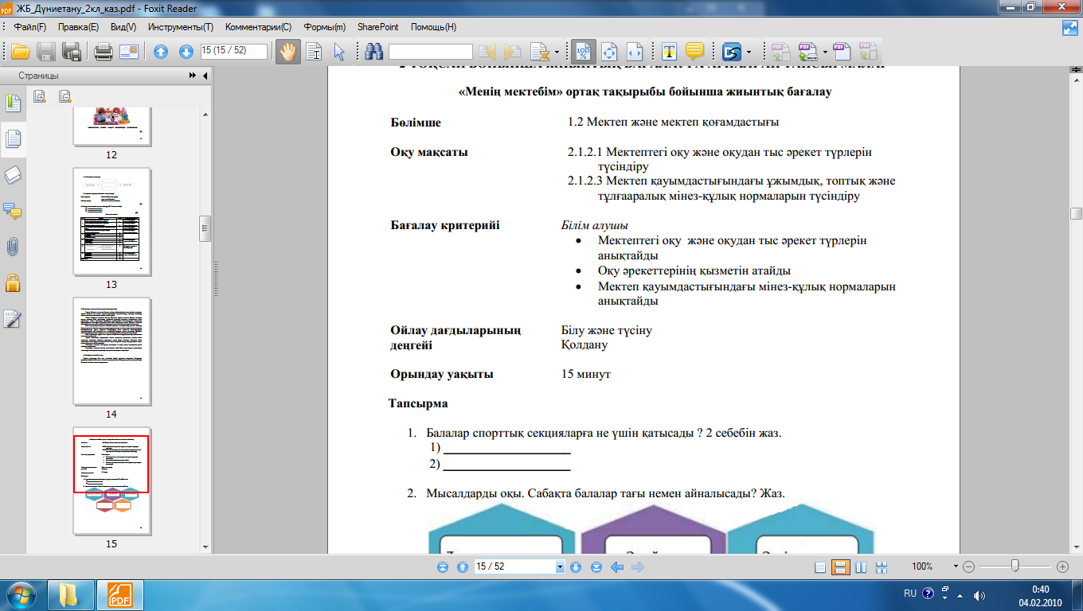
Task: Reduce page thumbnails in Pages panel
Action: pyautogui.click(x=65, y=97)
